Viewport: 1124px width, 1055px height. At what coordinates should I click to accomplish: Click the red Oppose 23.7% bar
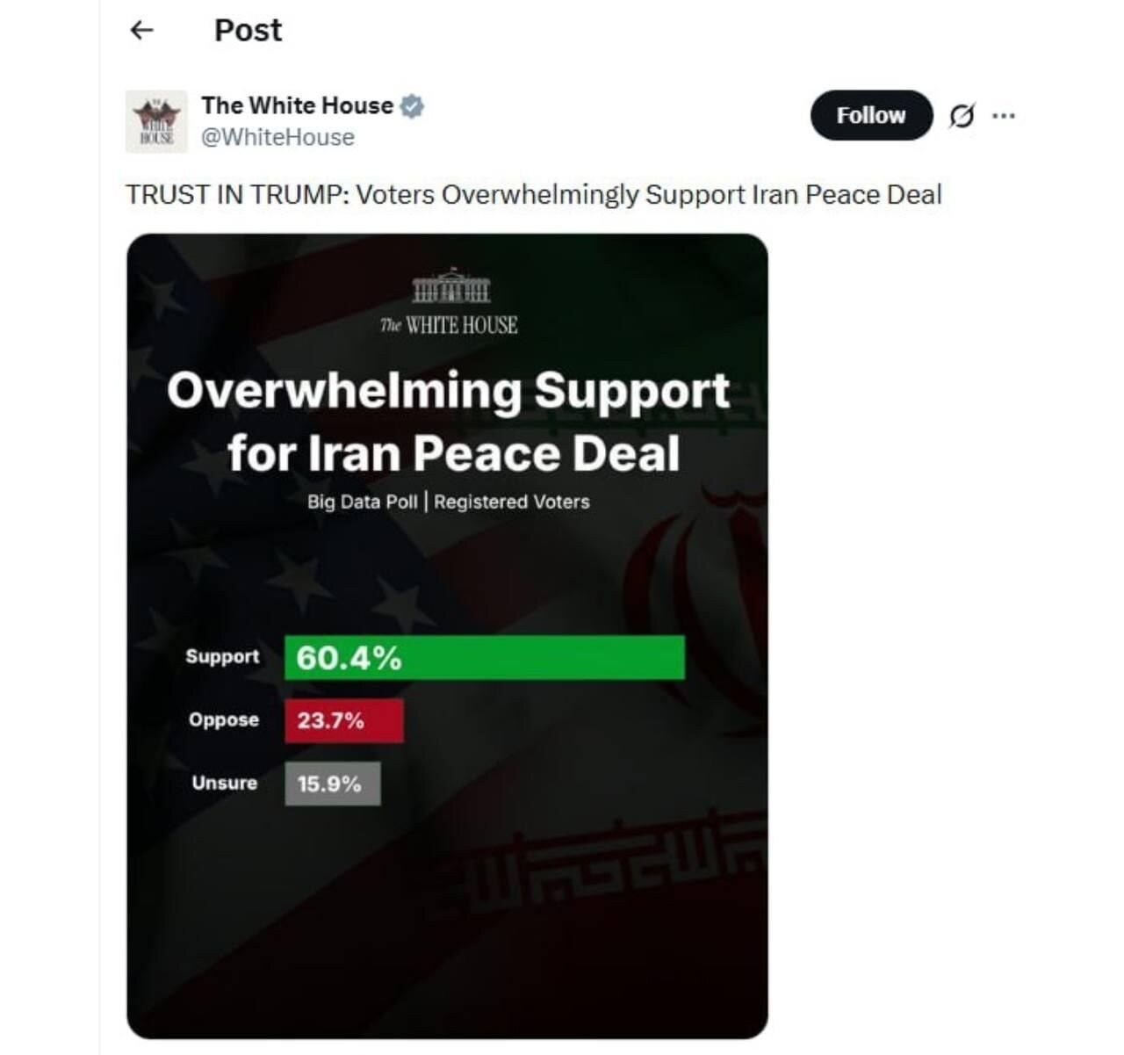point(344,720)
